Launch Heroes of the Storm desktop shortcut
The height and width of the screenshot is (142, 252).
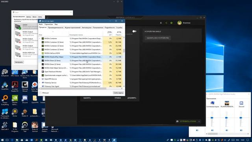25,74
